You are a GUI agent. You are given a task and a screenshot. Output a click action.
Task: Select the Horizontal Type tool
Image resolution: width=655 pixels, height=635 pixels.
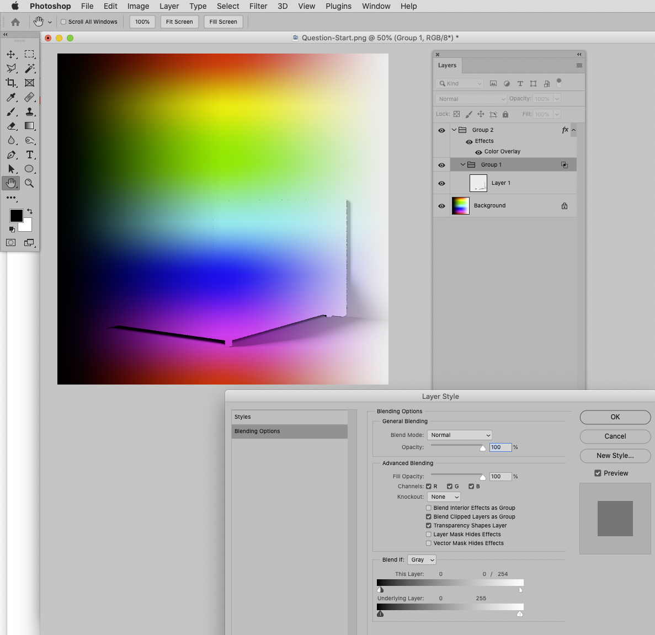click(x=30, y=155)
